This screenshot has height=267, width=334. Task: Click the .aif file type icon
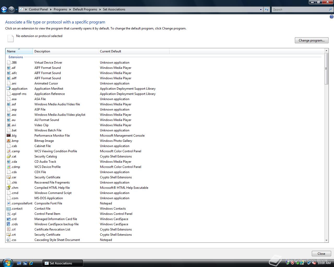tap(9, 68)
